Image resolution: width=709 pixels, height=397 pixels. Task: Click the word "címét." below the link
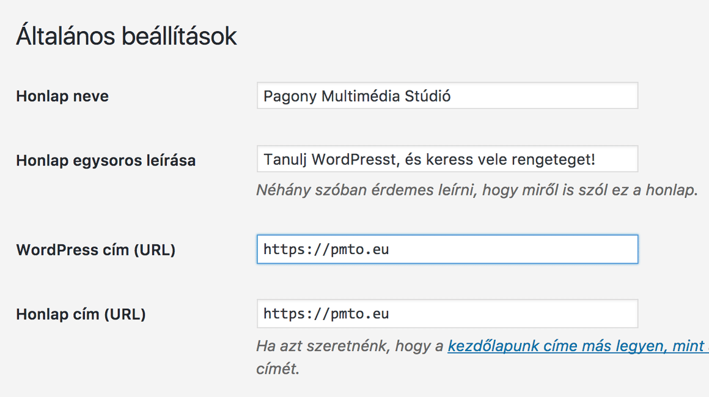[277, 369]
